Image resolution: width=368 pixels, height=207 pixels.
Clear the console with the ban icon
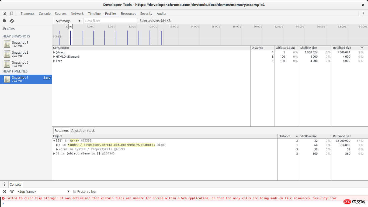(4, 191)
